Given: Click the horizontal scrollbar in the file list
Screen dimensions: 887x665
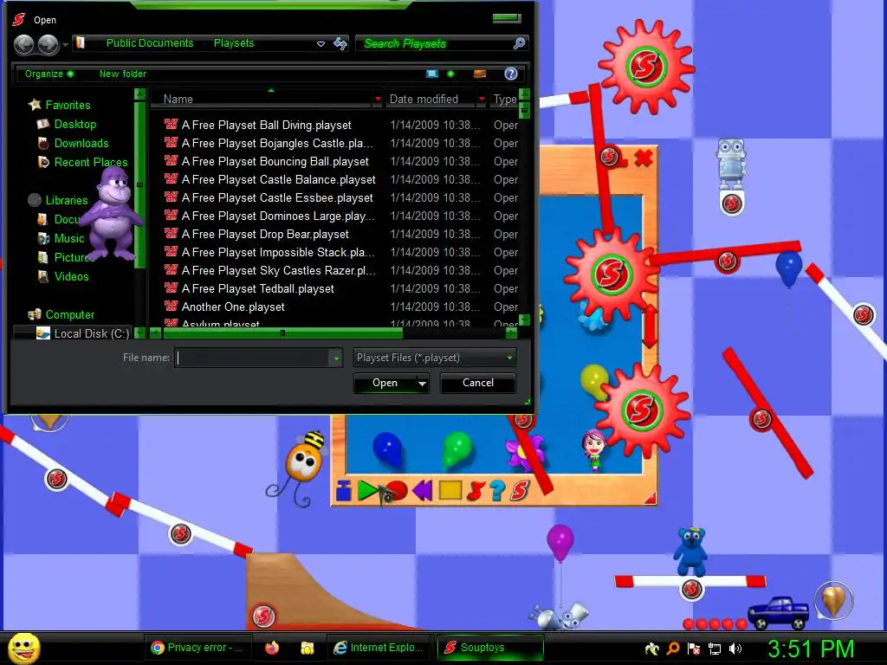Looking at the screenshot, I should (x=283, y=333).
